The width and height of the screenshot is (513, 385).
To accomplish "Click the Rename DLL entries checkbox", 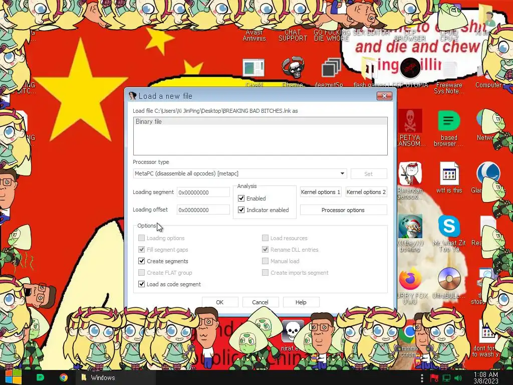I will click(x=266, y=250).
